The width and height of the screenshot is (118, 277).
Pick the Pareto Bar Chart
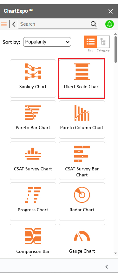[x=33, y=119]
